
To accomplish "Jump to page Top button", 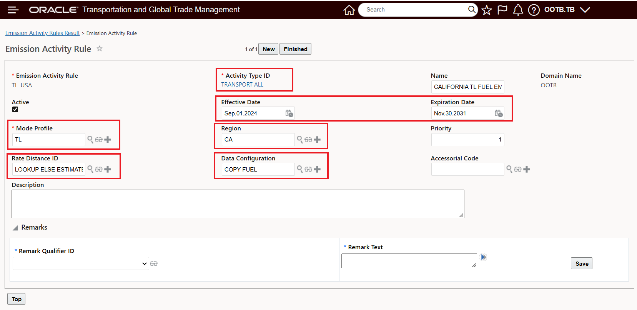I will coord(17,299).
